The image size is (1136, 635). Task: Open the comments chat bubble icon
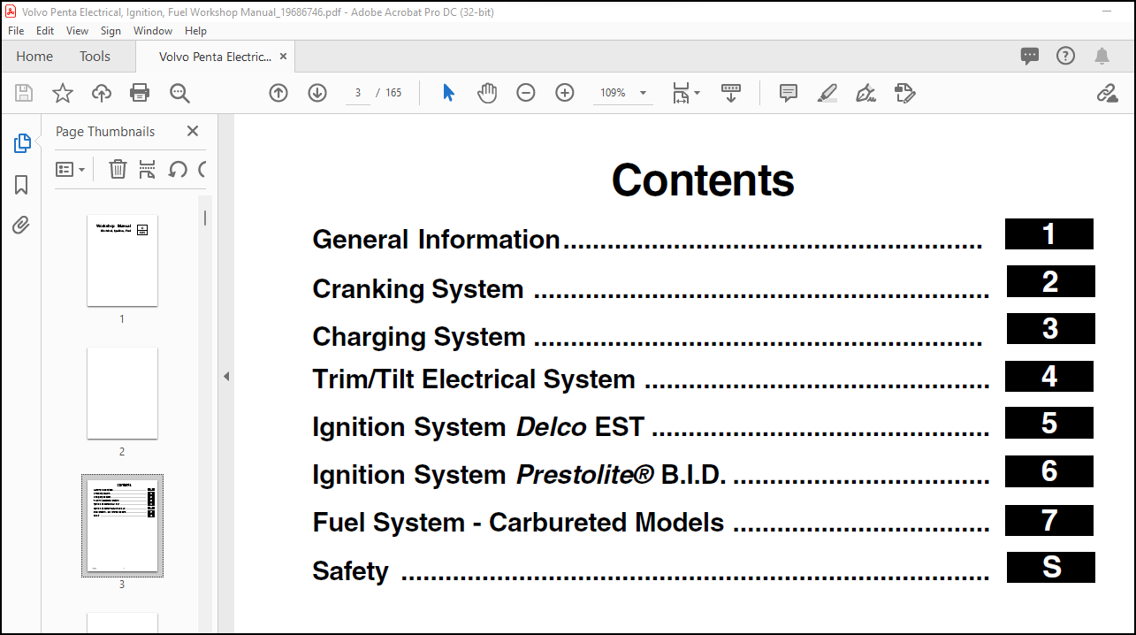pyautogui.click(x=1030, y=57)
